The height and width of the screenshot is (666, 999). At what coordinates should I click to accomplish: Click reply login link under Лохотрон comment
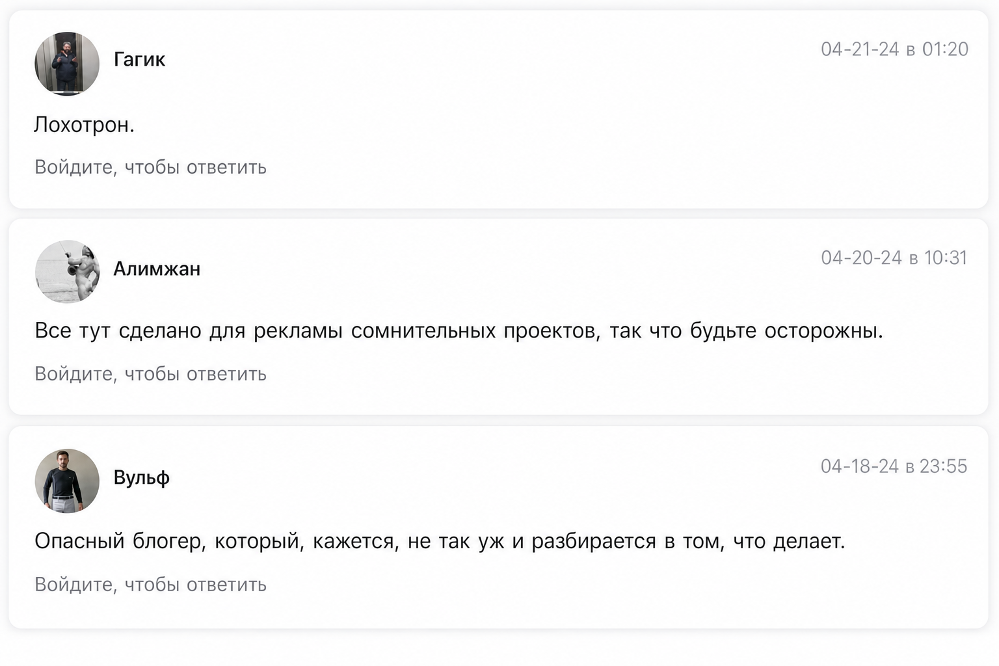[x=150, y=167]
